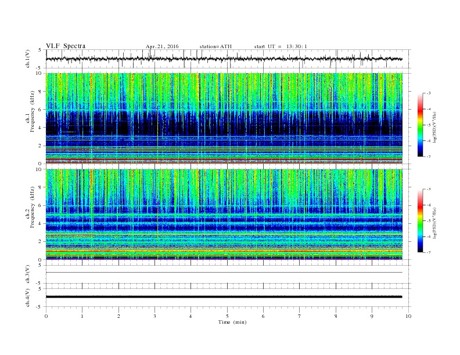Click the "VLF Spectra" plot title

point(66,46)
